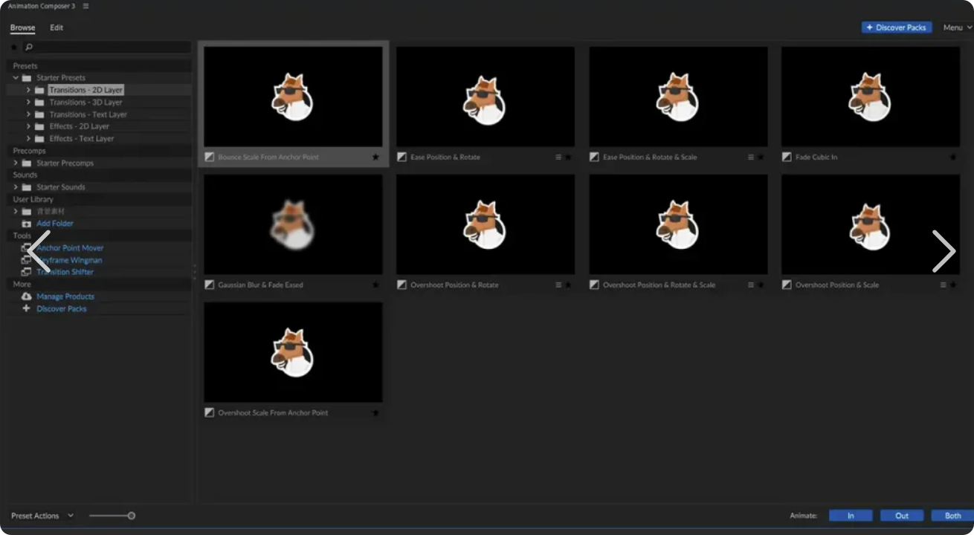Select the Transitions - 3D Layer folder
The image size is (974, 535).
click(86, 103)
